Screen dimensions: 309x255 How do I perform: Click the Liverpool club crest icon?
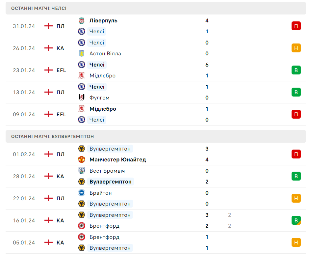pyautogui.click(x=81, y=21)
